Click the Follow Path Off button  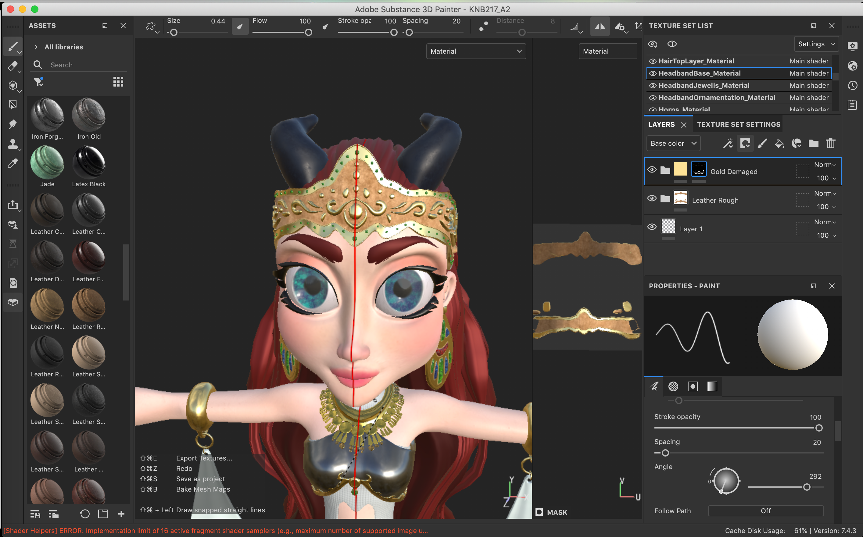(x=765, y=511)
